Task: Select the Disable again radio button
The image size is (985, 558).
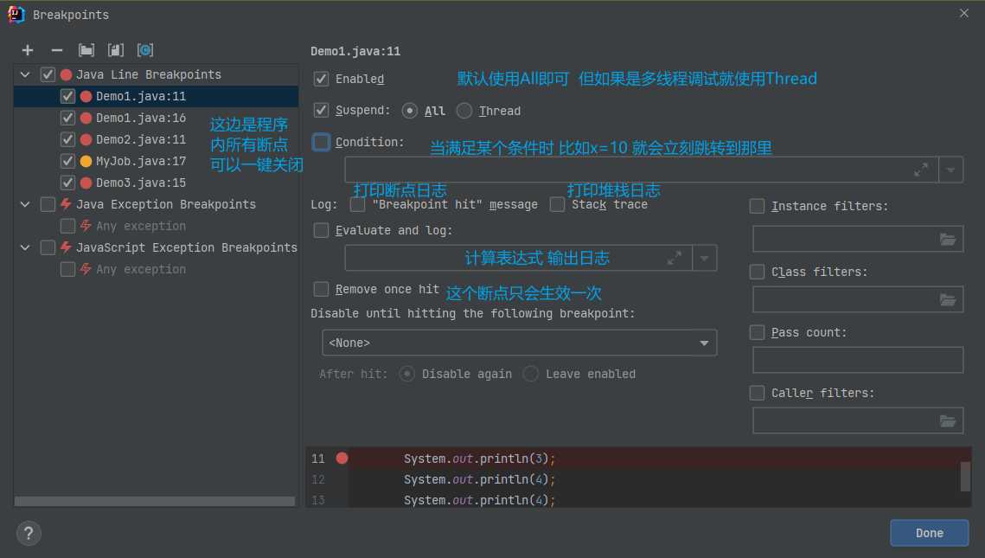Action: (407, 374)
